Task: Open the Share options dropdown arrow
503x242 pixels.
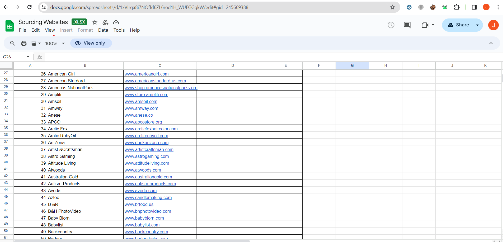Action: click(477, 25)
